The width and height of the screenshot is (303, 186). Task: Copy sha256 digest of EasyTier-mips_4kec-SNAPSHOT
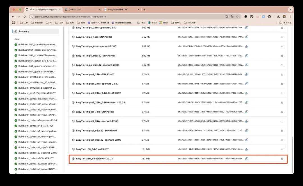247,37
